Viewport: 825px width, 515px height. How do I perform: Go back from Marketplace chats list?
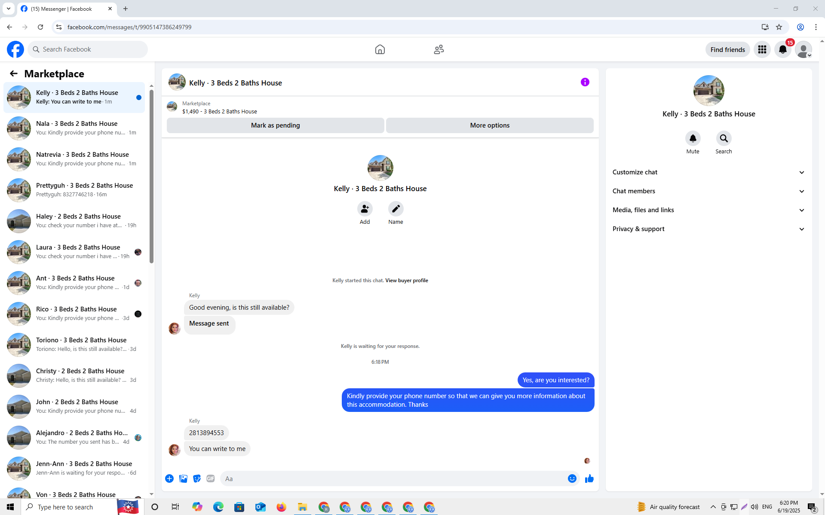click(14, 73)
